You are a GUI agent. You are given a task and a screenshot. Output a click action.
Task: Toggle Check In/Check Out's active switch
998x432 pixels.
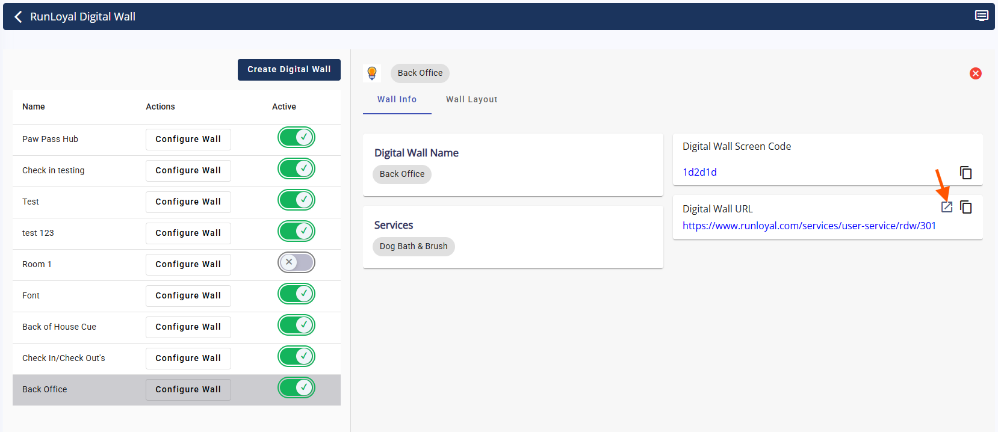point(296,356)
